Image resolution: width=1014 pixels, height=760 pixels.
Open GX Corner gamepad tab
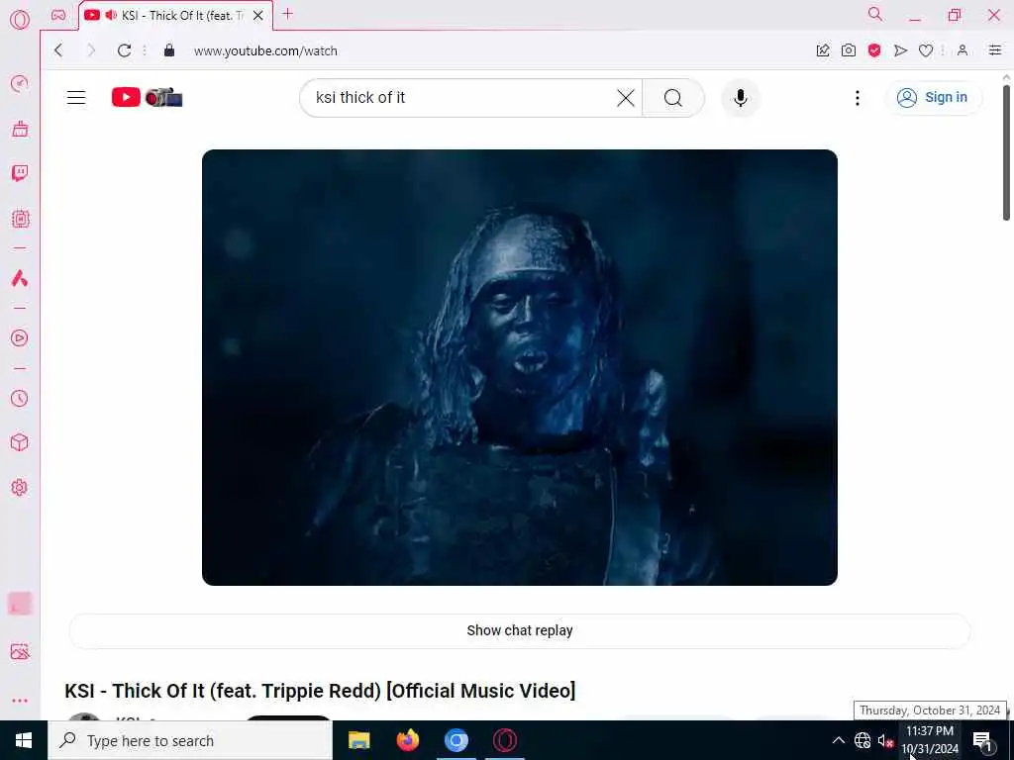coord(58,15)
